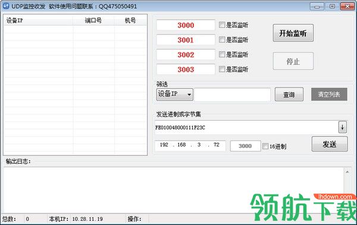Click inside the 输出日志 text area
Viewport: 357px width, 225px height.
[x=173, y=190]
